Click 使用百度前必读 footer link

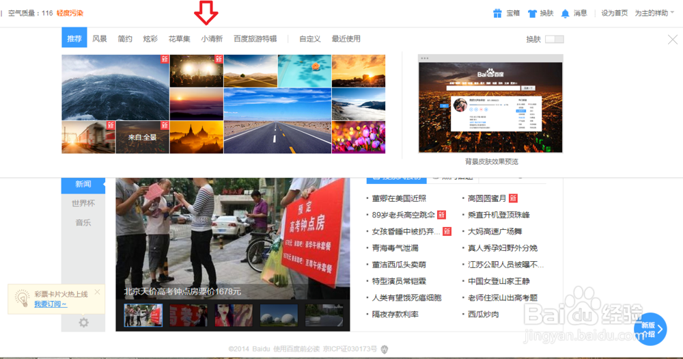296,349
